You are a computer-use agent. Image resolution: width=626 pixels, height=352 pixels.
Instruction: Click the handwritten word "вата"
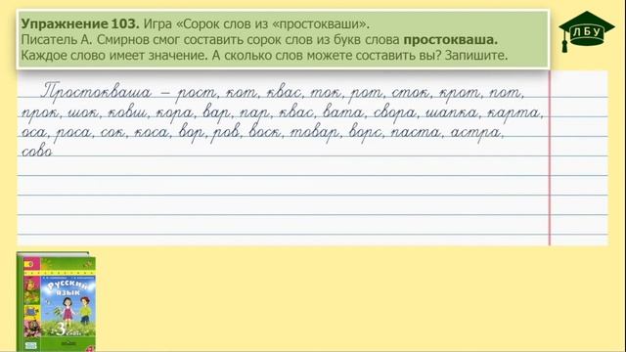(344, 112)
